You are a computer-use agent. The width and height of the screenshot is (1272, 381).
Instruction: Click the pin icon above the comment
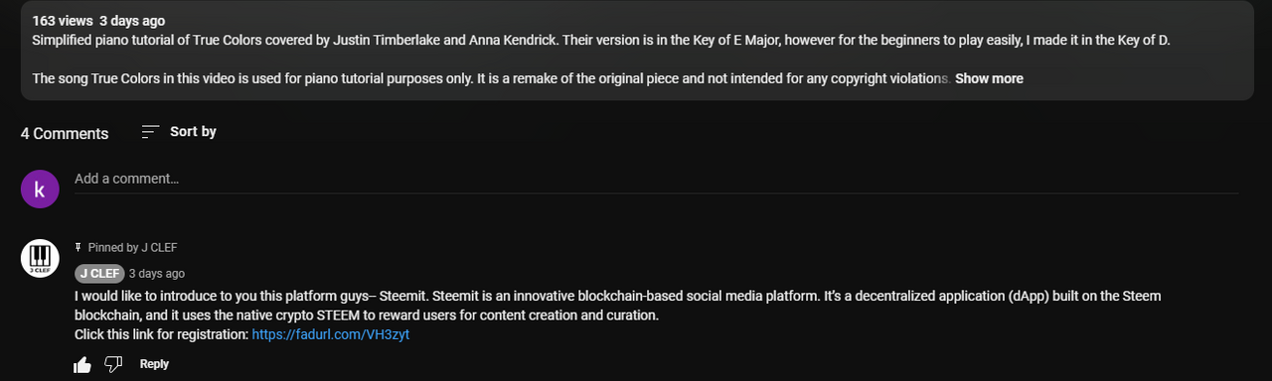(79, 247)
